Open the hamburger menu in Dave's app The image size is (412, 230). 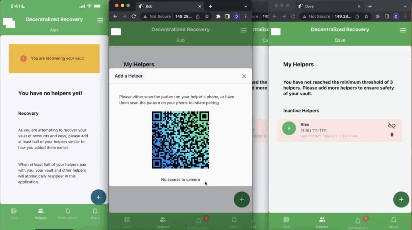[403, 31]
